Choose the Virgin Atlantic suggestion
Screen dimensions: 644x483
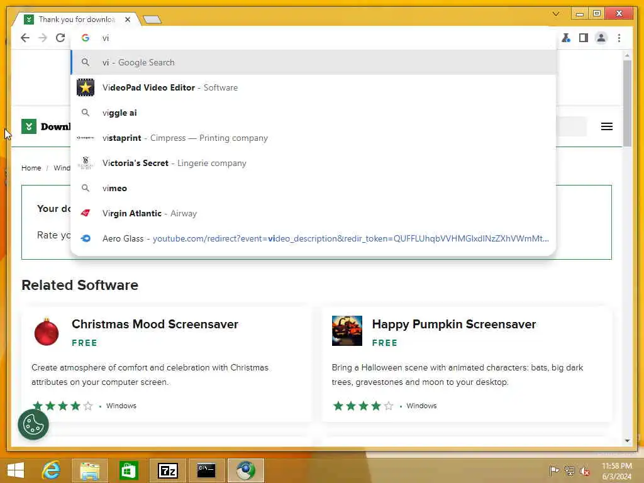pos(313,213)
